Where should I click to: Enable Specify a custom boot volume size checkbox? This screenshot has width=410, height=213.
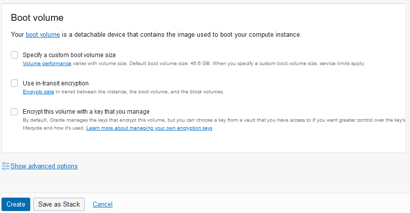pyautogui.click(x=14, y=55)
